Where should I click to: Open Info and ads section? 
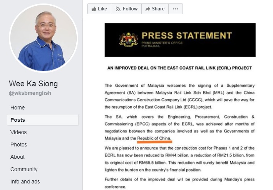coord(25,182)
